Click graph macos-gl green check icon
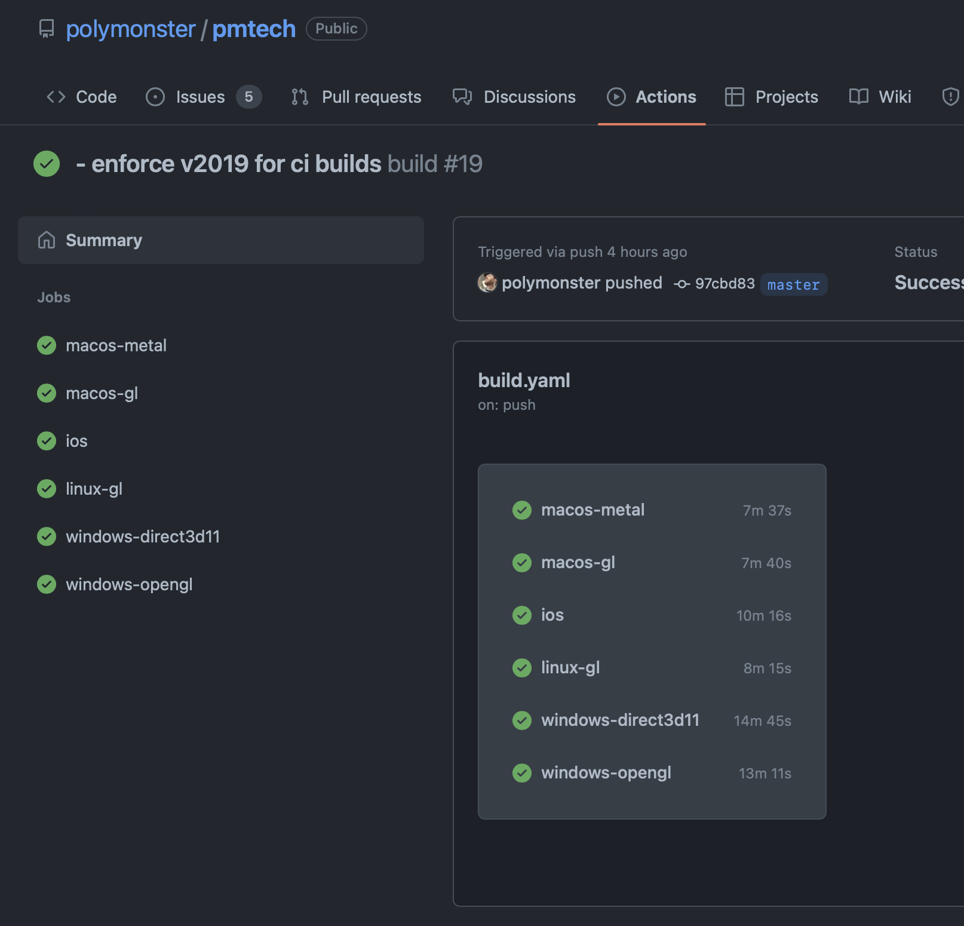The height and width of the screenshot is (926, 964). pyautogui.click(x=522, y=563)
